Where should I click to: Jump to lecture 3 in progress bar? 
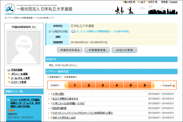point(103,85)
